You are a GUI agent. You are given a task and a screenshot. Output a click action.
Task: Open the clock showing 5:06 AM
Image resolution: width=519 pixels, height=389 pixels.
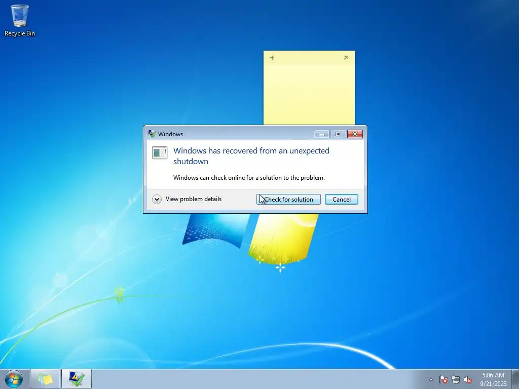coord(493,379)
